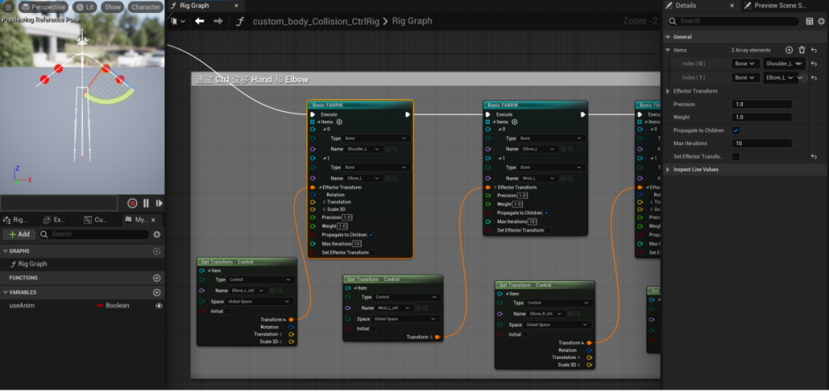
Task: Add an element to Items array
Action: (789, 50)
